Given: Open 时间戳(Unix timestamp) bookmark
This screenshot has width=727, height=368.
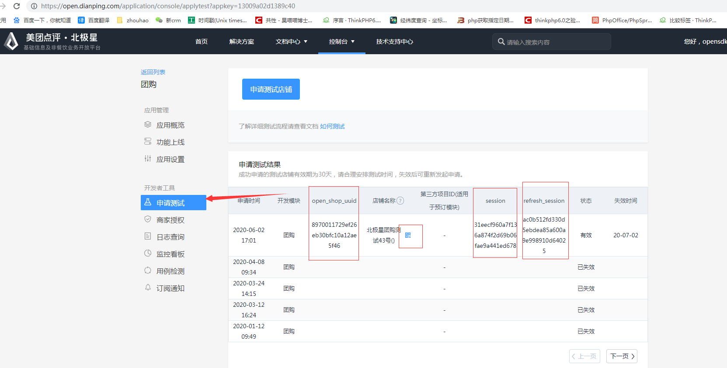Looking at the screenshot, I should 217,20.
